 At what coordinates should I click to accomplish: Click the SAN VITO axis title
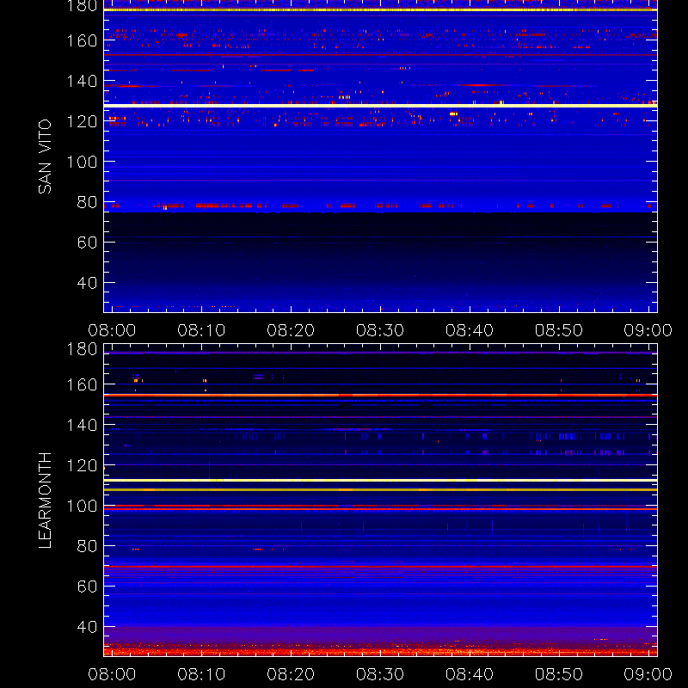click(x=45, y=157)
